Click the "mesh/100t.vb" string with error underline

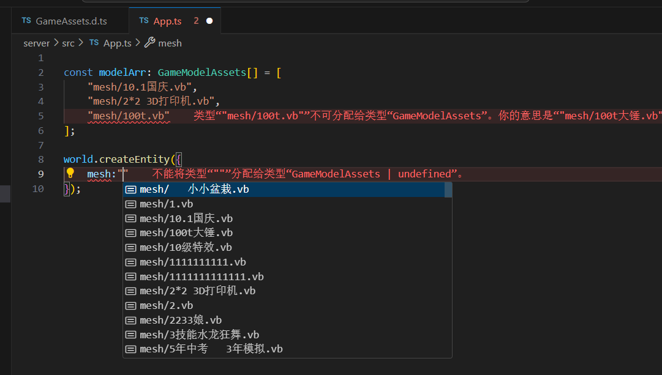pos(129,116)
